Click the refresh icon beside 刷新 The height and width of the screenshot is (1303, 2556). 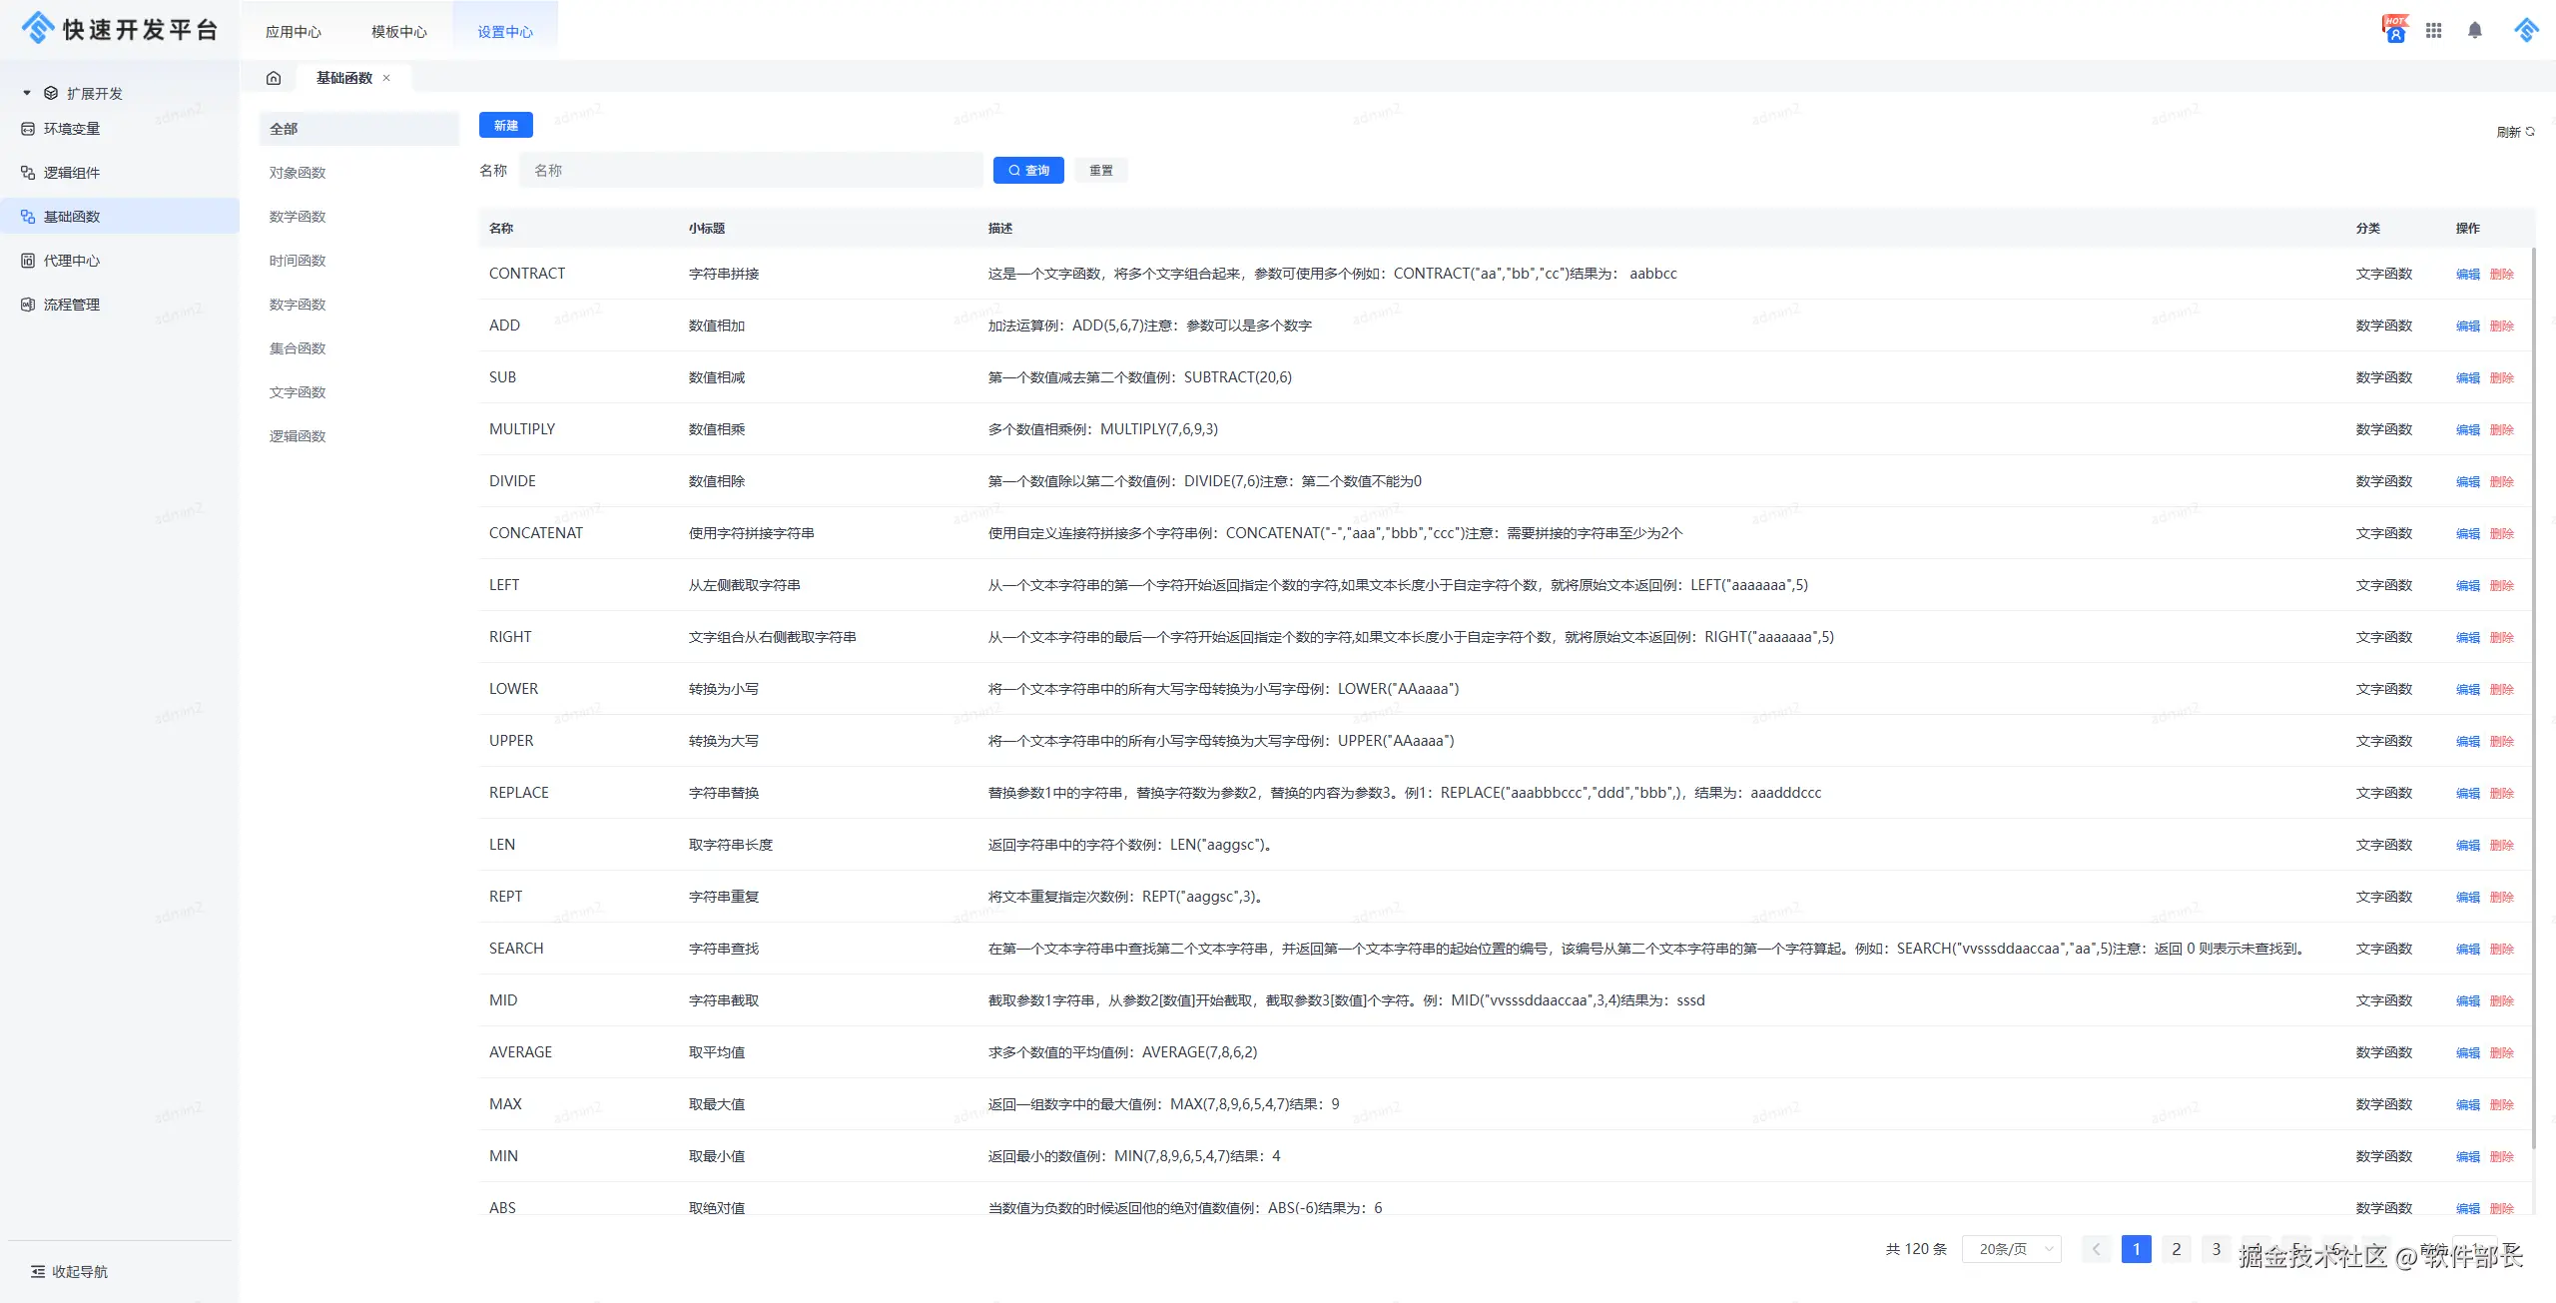point(2530,131)
